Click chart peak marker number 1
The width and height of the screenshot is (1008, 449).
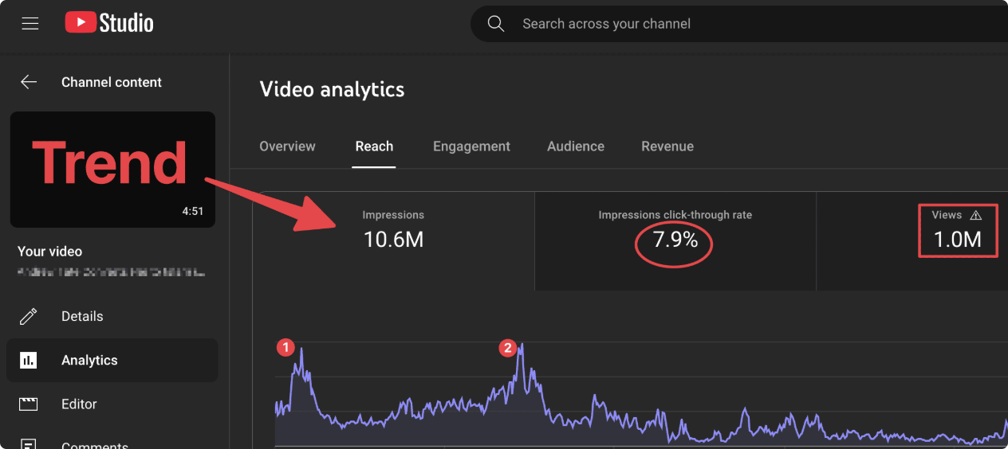285,347
